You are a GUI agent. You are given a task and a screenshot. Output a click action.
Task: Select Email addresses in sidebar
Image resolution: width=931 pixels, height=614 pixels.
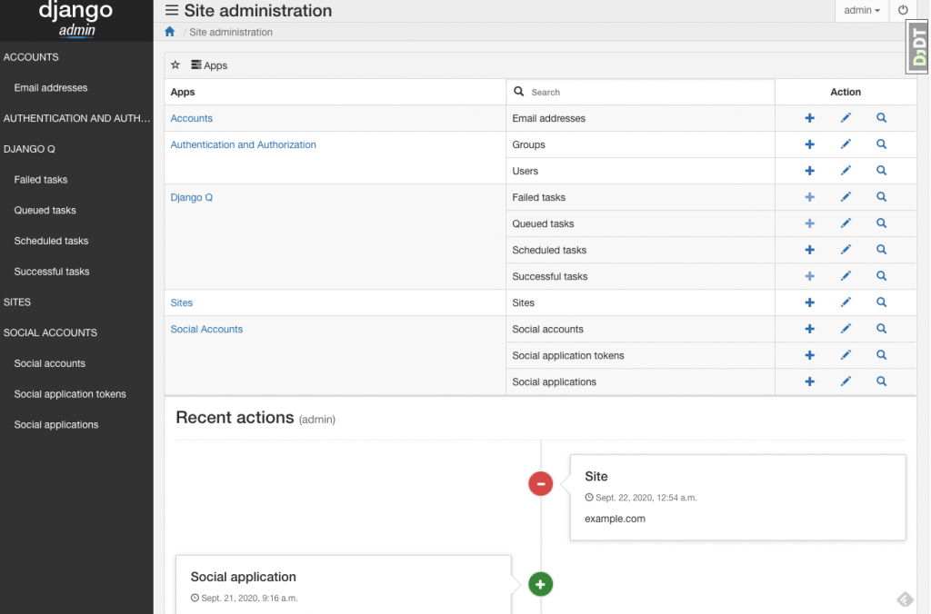click(51, 88)
